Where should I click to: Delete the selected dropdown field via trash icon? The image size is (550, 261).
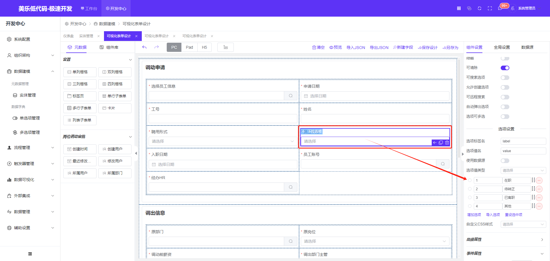(x=447, y=143)
